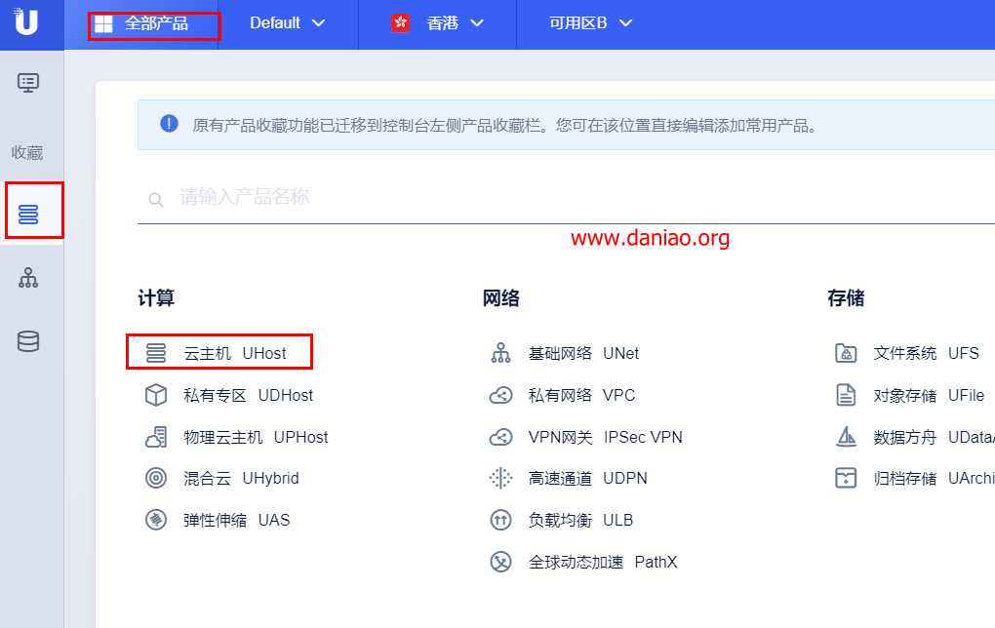Open the database cylinder icon in sidebar
The width and height of the screenshot is (995, 628).
(28, 341)
